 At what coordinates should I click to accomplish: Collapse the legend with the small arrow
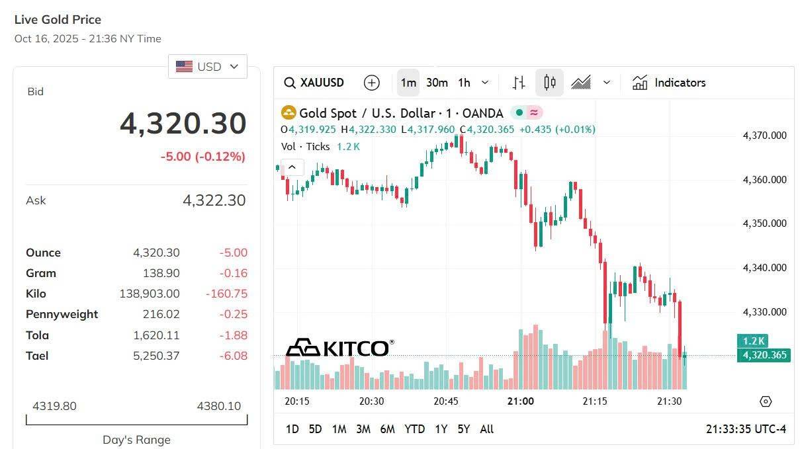[x=292, y=167]
